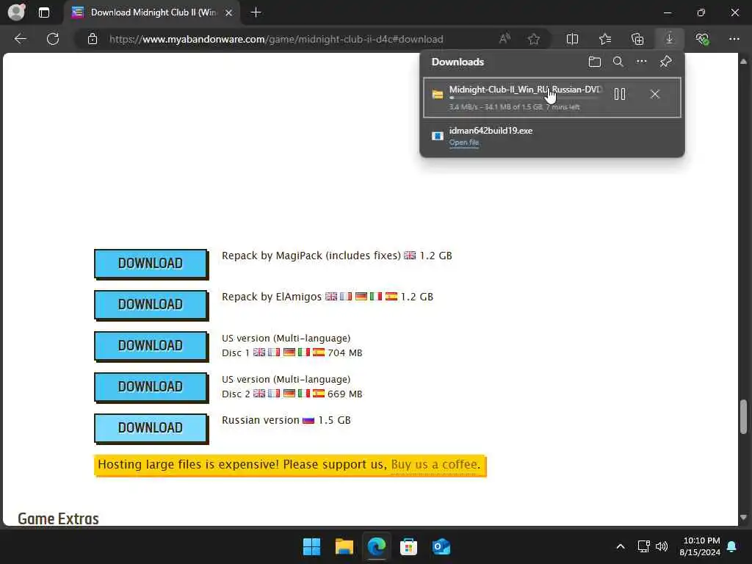Click the Game Extras heading
Screen dimensions: 752x564
(x=58, y=519)
